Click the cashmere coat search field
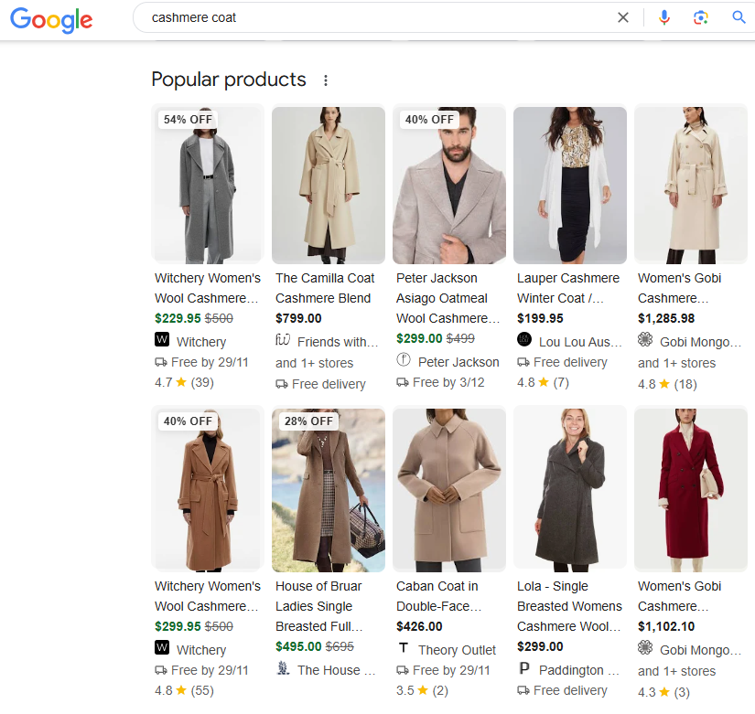 tap(381, 17)
